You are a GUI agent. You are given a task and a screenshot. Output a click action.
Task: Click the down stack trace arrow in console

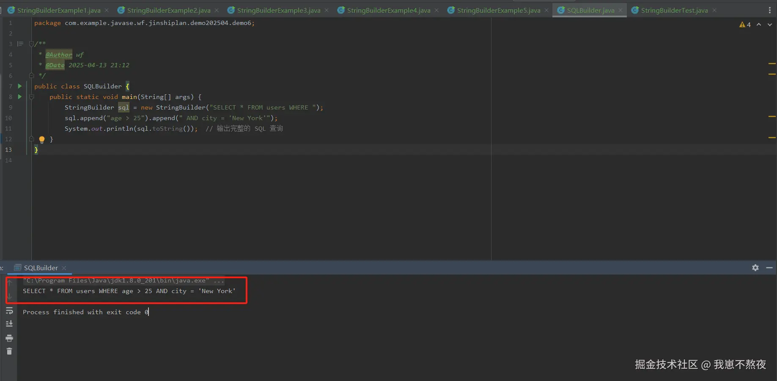click(x=9, y=296)
